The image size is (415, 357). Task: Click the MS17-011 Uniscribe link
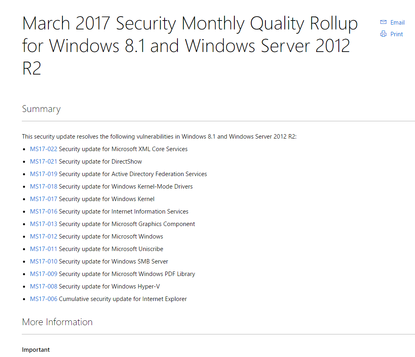point(44,249)
